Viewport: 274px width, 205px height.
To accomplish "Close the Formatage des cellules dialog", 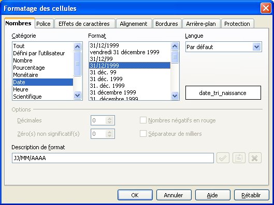I will point(266,8).
